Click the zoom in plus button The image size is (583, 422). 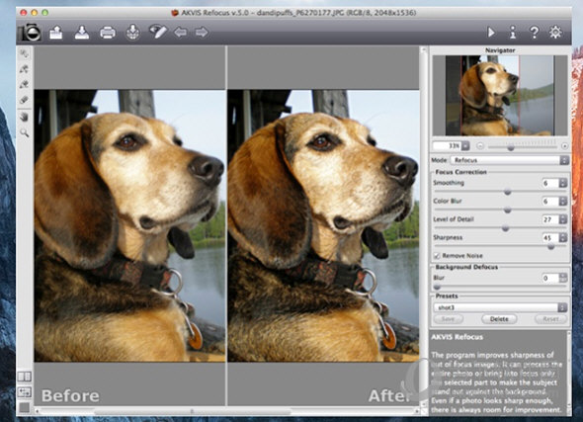(564, 146)
